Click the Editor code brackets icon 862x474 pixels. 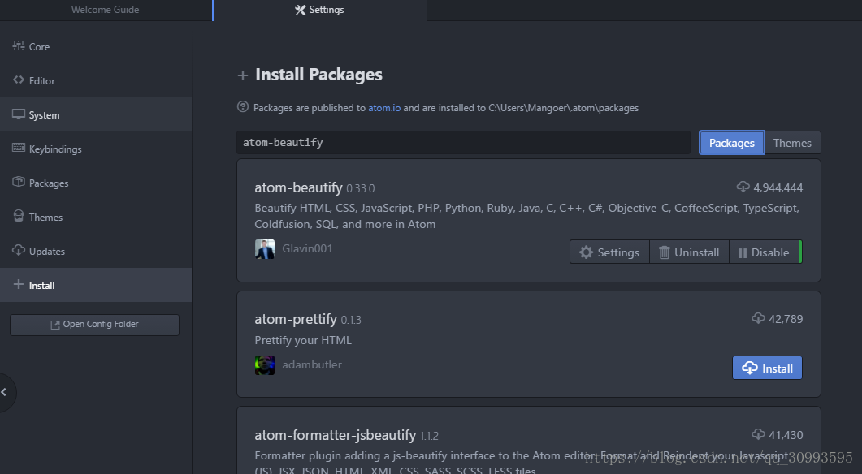(19, 80)
